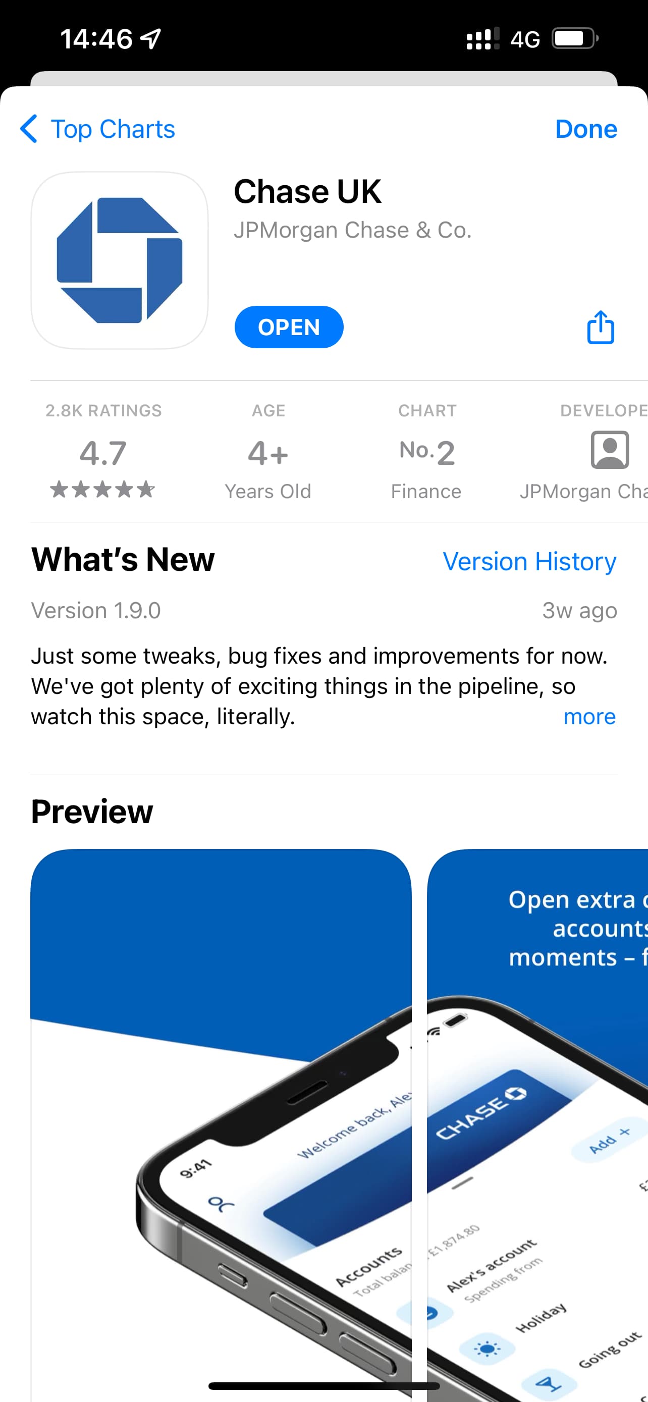The width and height of the screenshot is (648, 1402).
Task: Open first preview screenshot with Welcome back
Action: point(221,1124)
